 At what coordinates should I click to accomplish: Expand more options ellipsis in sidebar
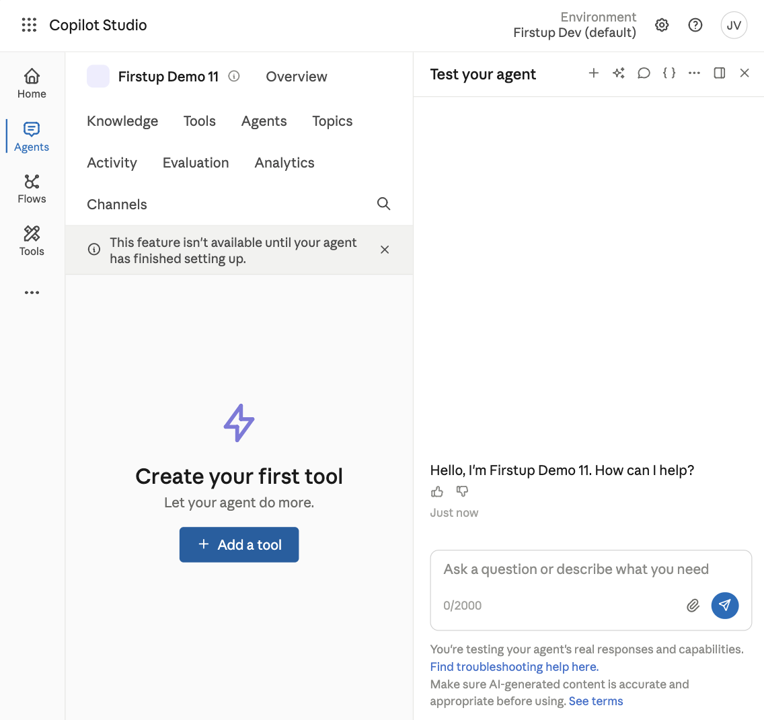click(32, 293)
